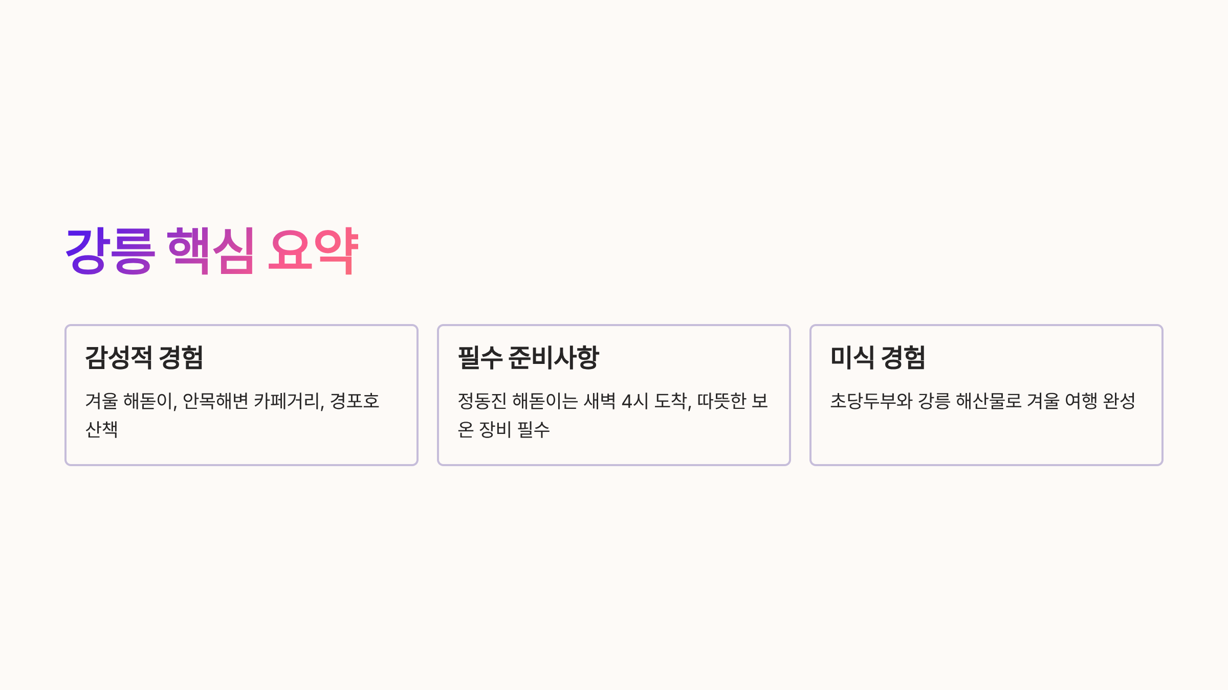1228x690 pixels.
Task: Click the 필수 준비사항 card heading
Action: click(x=528, y=357)
